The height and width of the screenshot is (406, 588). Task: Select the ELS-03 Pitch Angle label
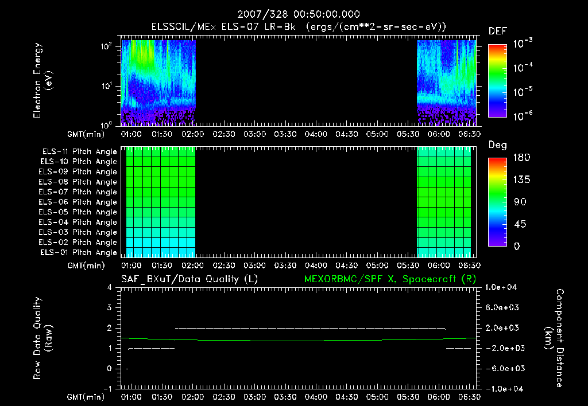pos(78,233)
